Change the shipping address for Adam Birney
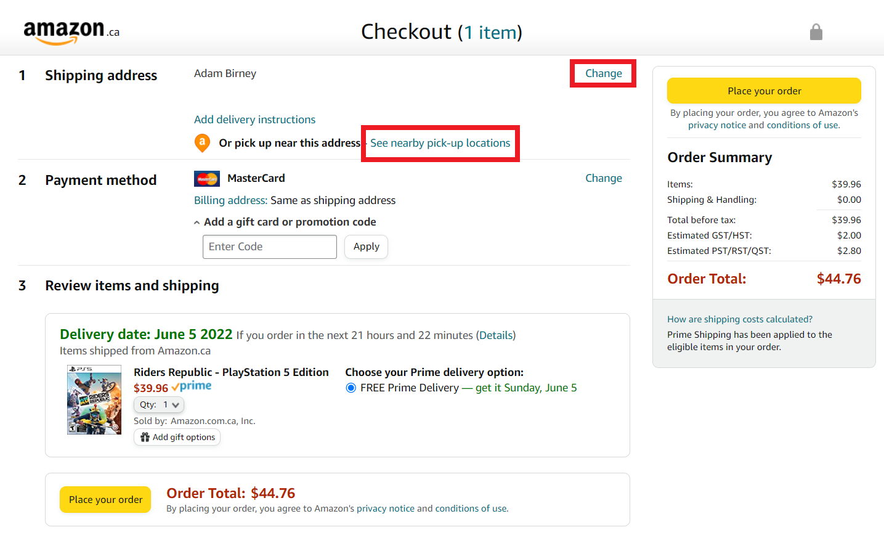Viewport: 884px width, 535px height. pos(603,73)
